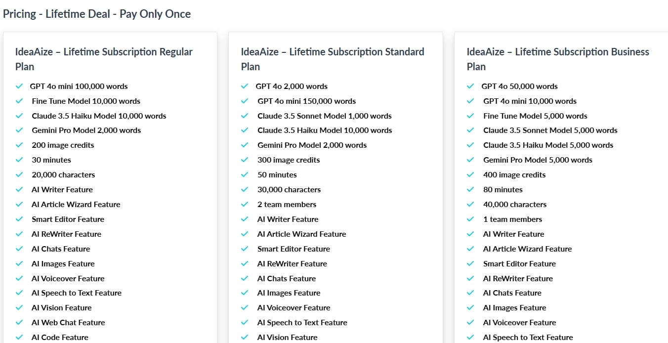Image resolution: width=668 pixels, height=343 pixels.
Task: Click the checkmark icon beside 200 image credits
Action: 19,145
